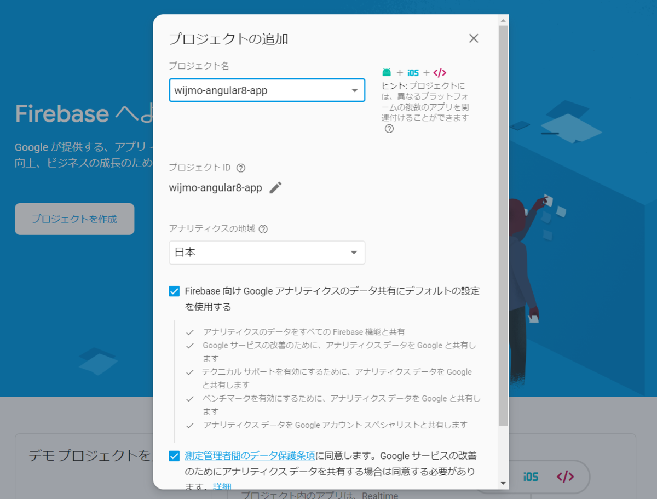This screenshot has height=499, width=657.
Task: Uncheck the データ保護条項 agreement checkbox
Action: pyautogui.click(x=174, y=456)
